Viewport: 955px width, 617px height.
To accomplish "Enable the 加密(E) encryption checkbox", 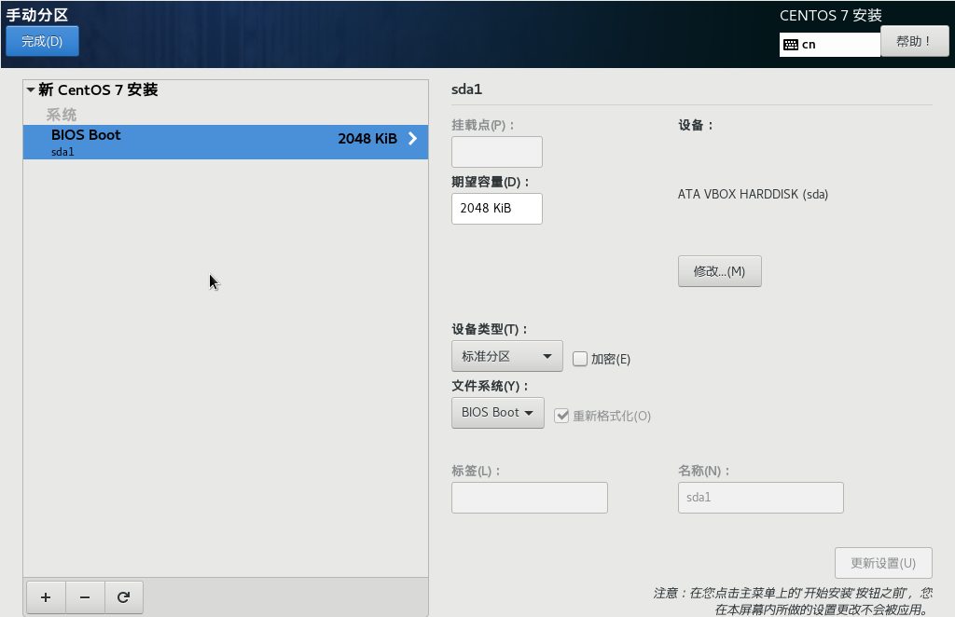I will (580, 359).
